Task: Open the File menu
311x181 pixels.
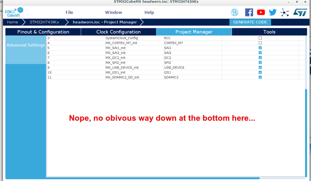Action: point(69,12)
